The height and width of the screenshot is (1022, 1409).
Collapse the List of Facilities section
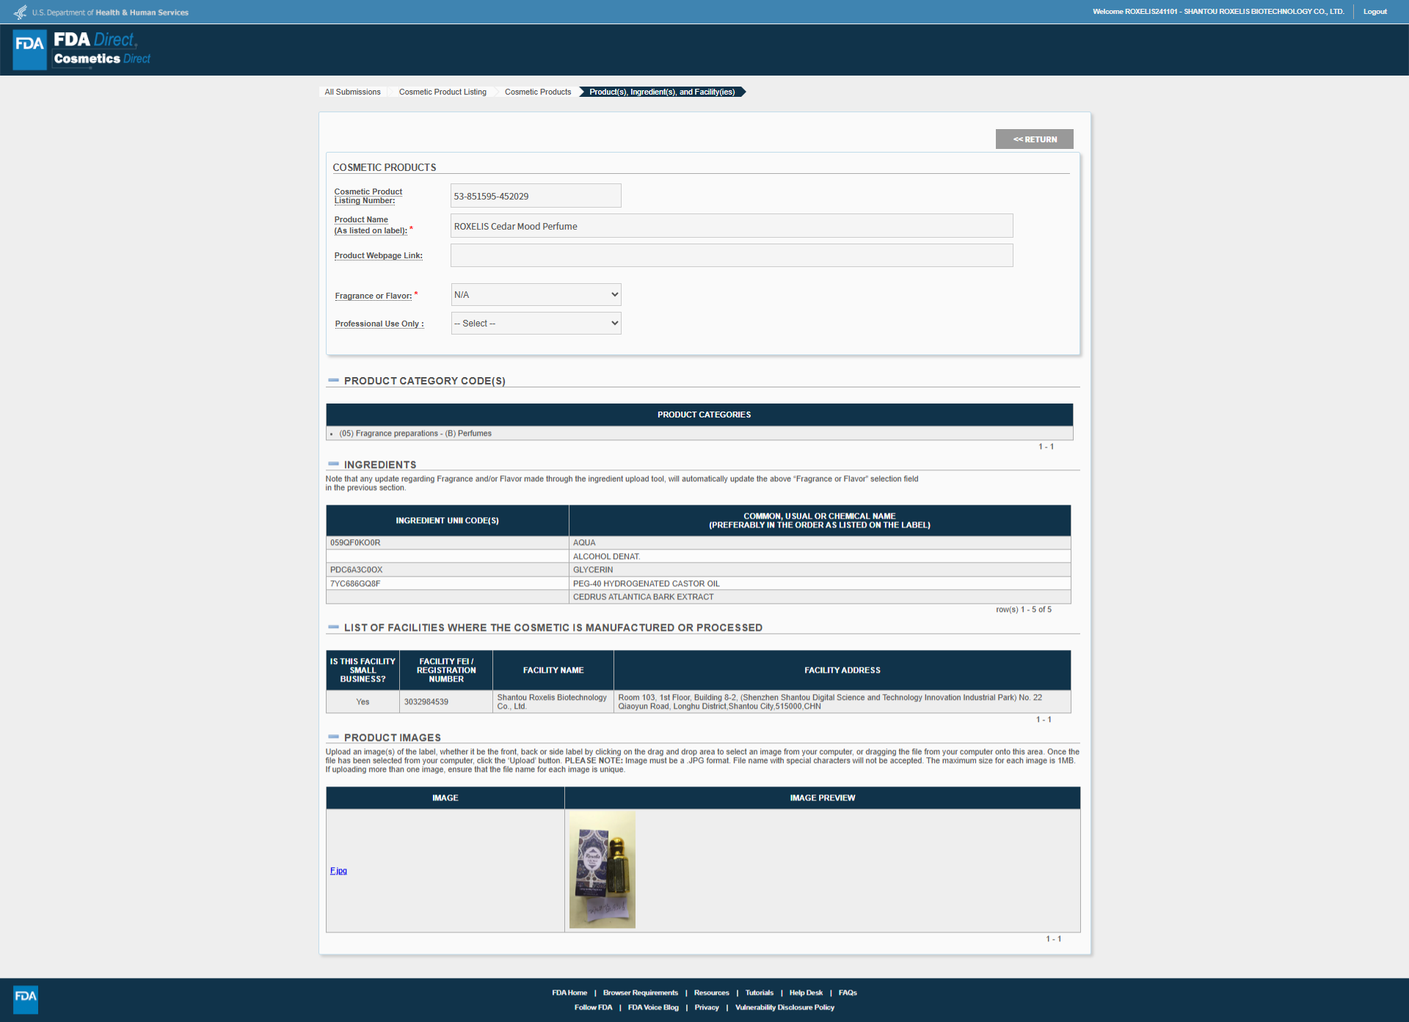[x=333, y=627]
